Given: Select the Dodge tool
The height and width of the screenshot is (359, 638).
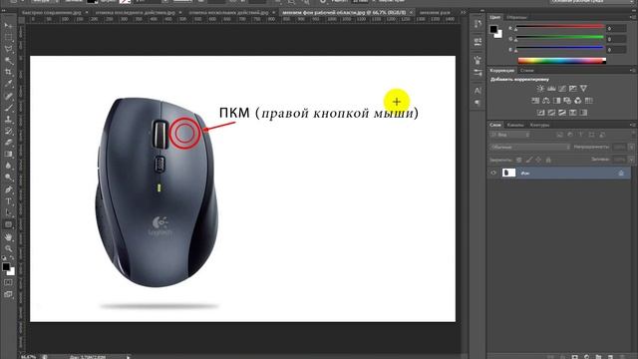Looking at the screenshot, I should click(8, 178).
